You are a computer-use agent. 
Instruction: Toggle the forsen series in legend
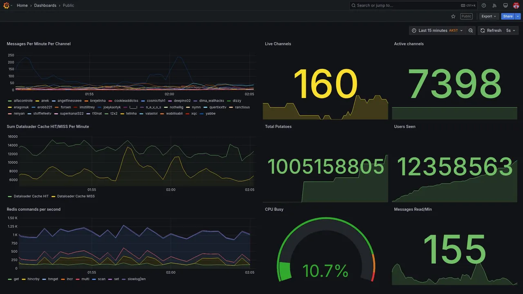coord(65,107)
